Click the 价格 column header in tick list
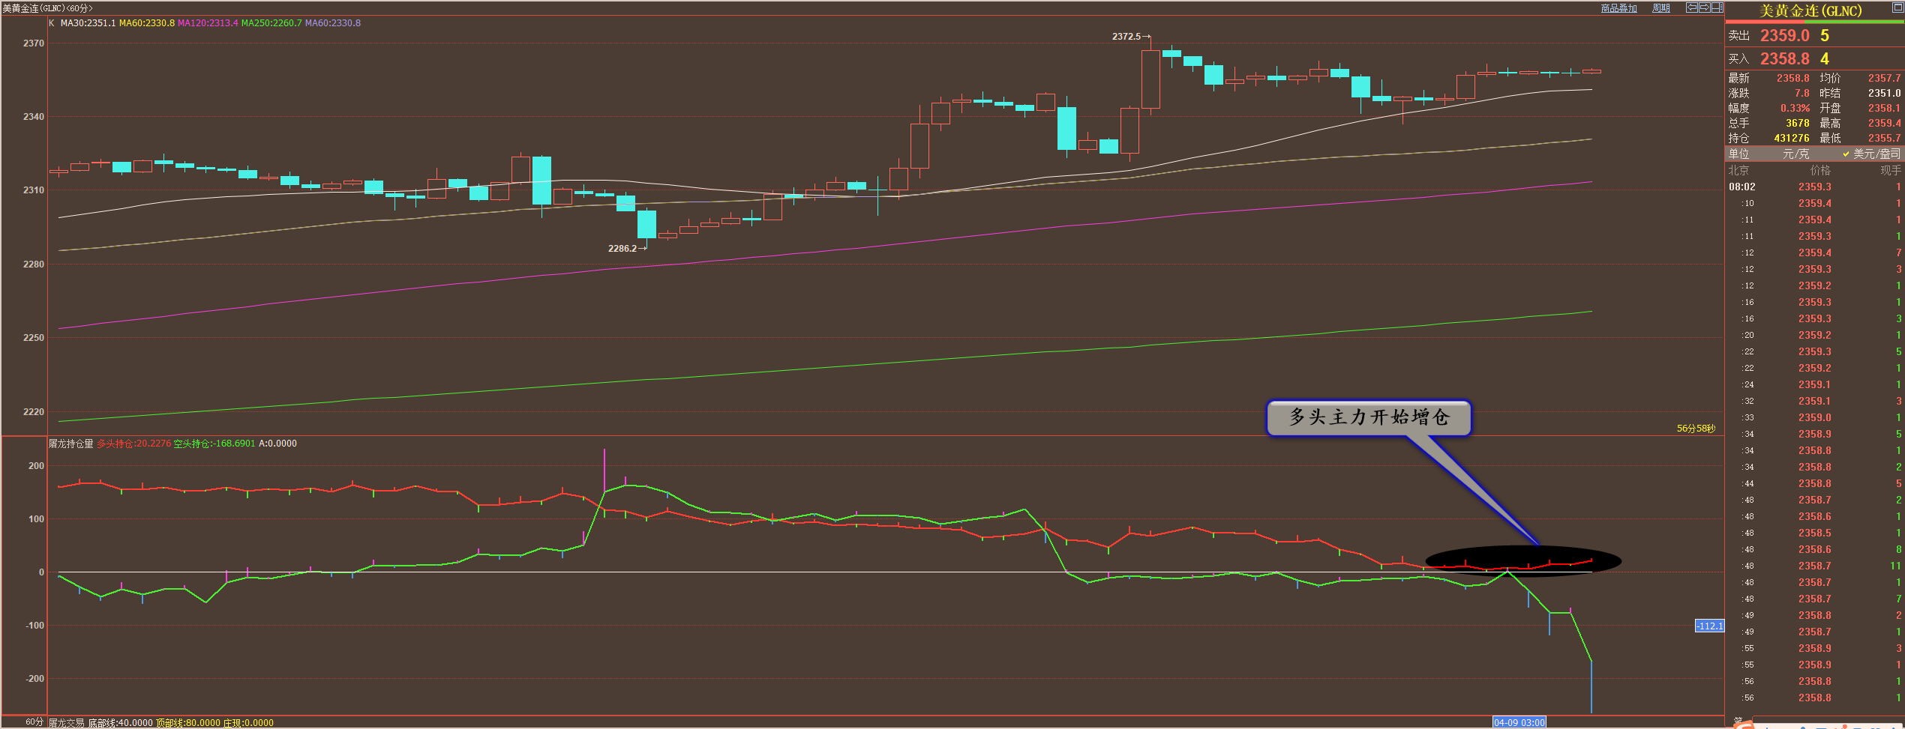The height and width of the screenshot is (729, 1905). (1820, 170)
